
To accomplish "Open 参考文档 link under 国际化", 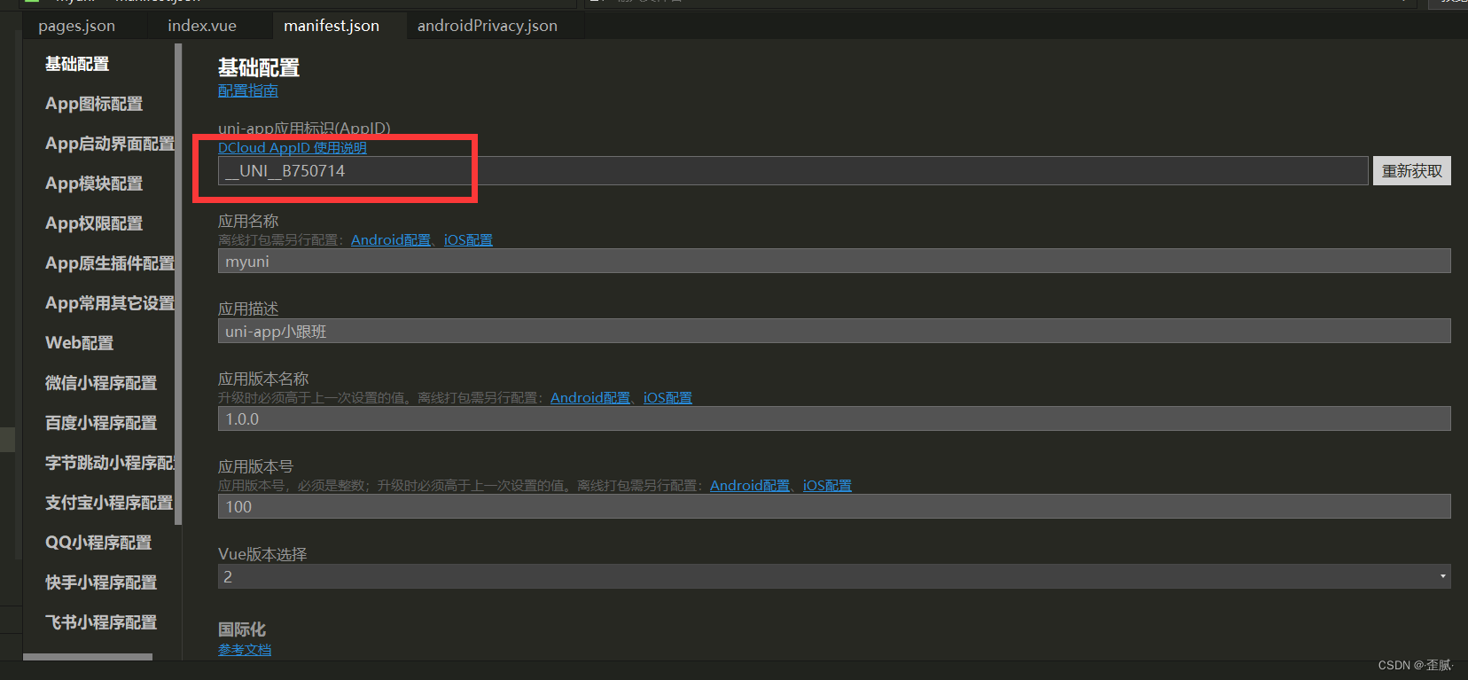I will point(245,650).
